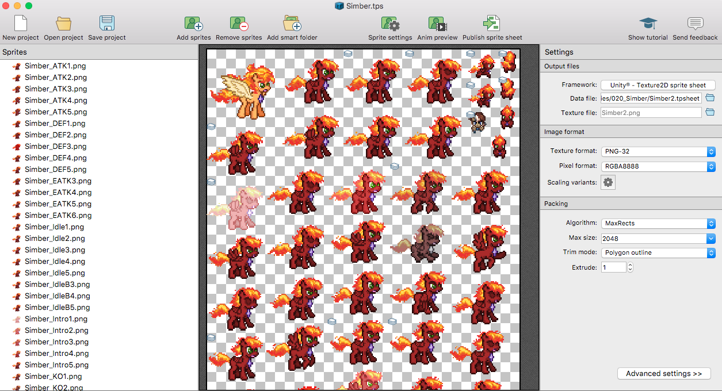Screen dimensions: 722x391
Task: Click the Output files section header
Action: (631, 66)
